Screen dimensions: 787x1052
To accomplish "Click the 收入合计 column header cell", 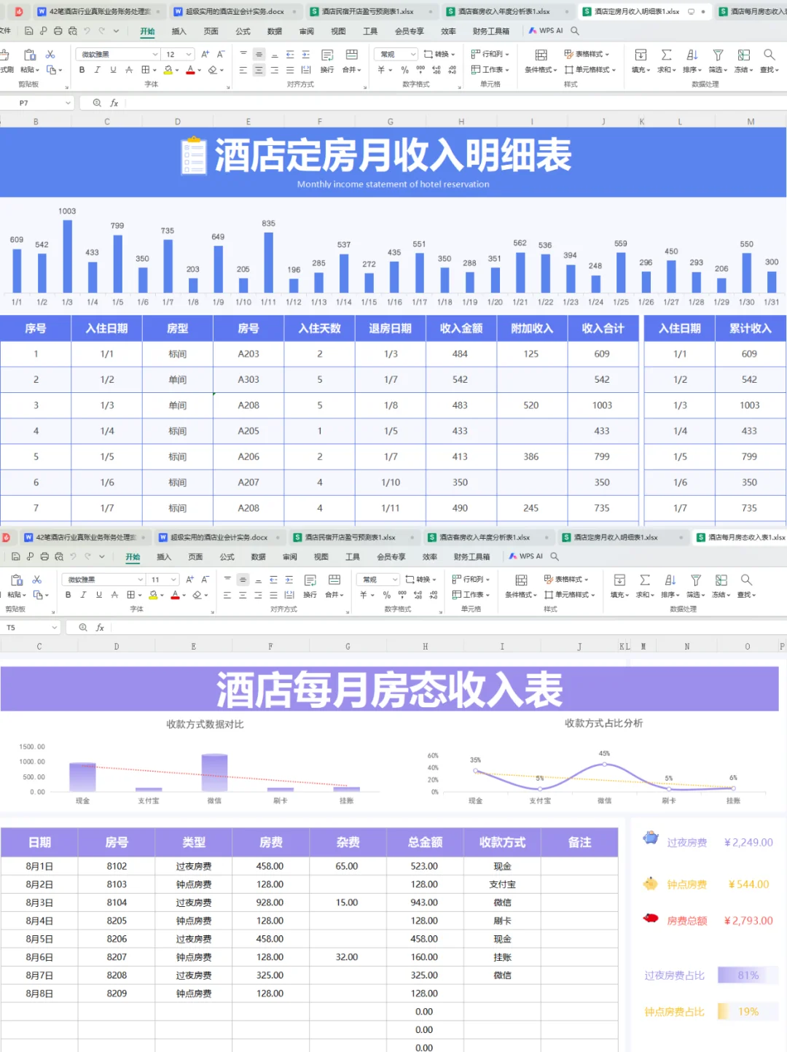I will point(603,328).
